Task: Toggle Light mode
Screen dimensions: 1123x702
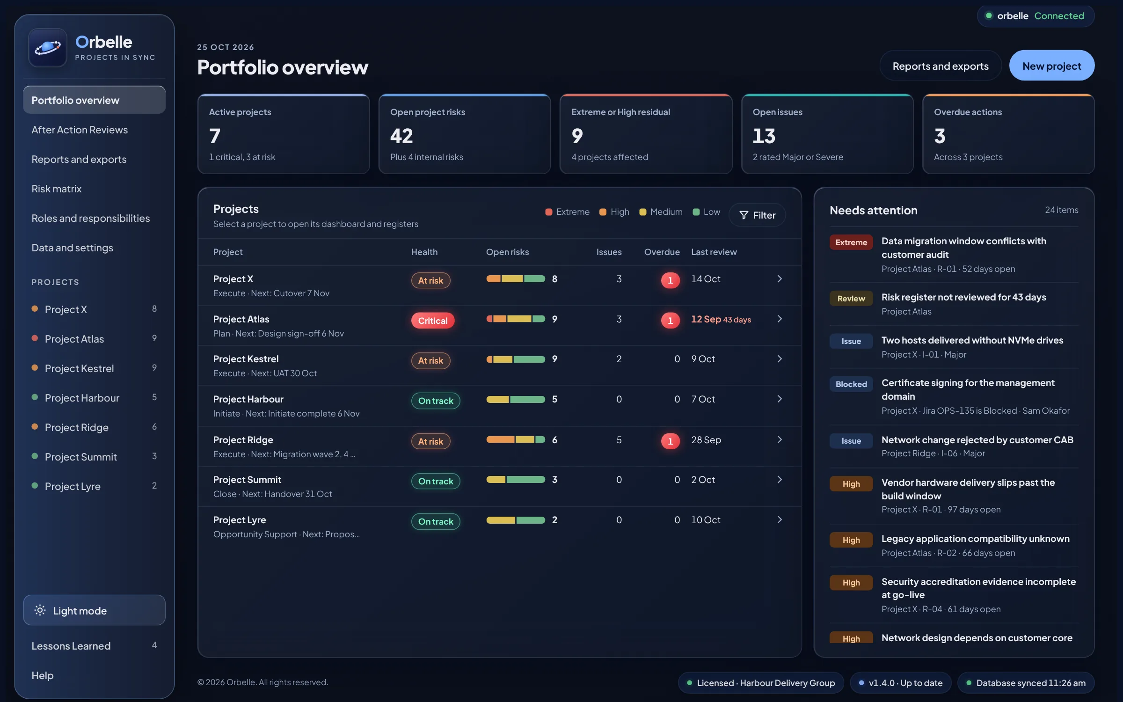Action: 94,610
